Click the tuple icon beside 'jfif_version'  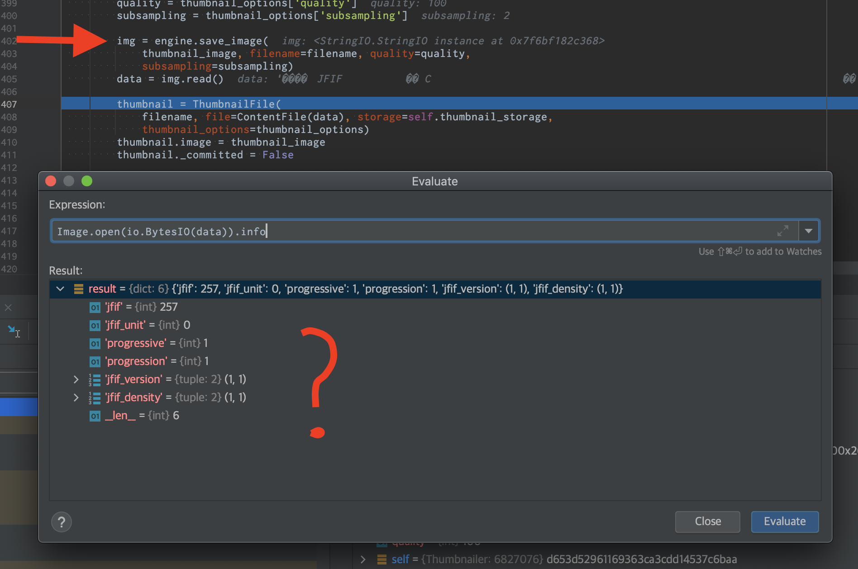coord(95,379)
